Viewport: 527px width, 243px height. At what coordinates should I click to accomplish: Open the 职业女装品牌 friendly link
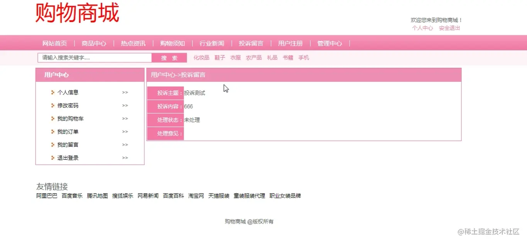click(x=285, y=196)
